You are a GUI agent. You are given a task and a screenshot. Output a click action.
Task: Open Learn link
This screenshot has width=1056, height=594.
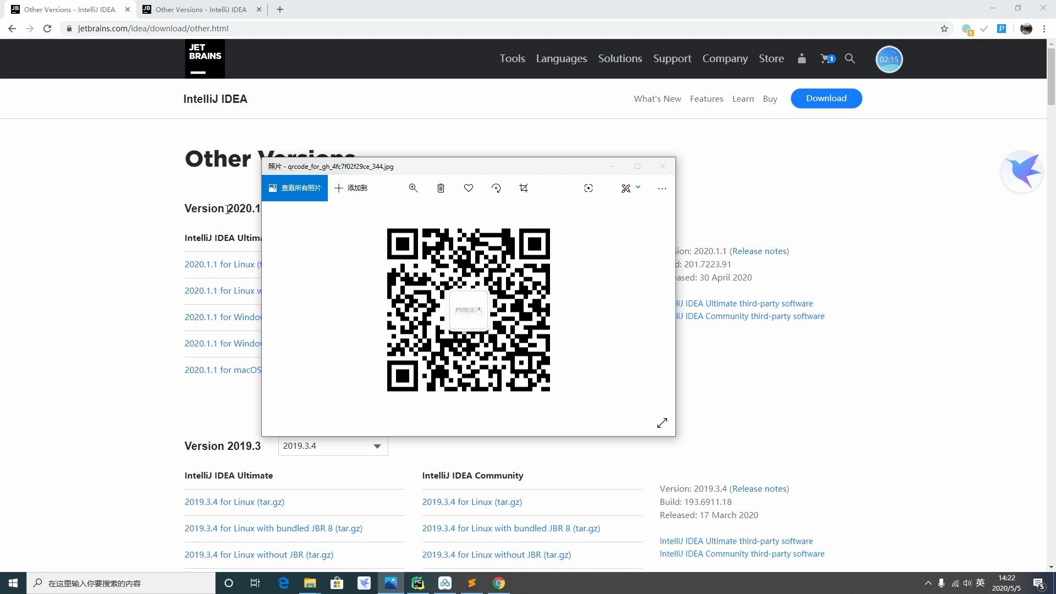coord(743,99)
